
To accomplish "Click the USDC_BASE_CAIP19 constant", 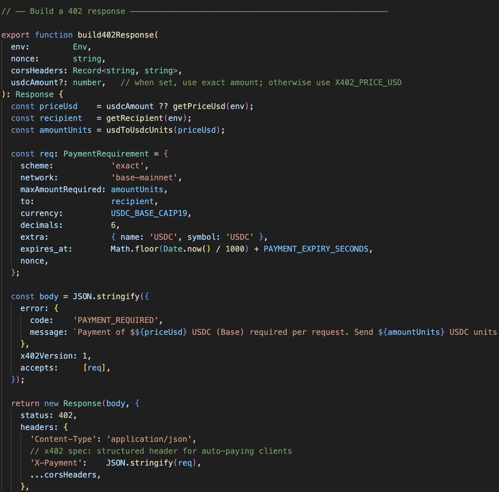I will coord(149,213).
